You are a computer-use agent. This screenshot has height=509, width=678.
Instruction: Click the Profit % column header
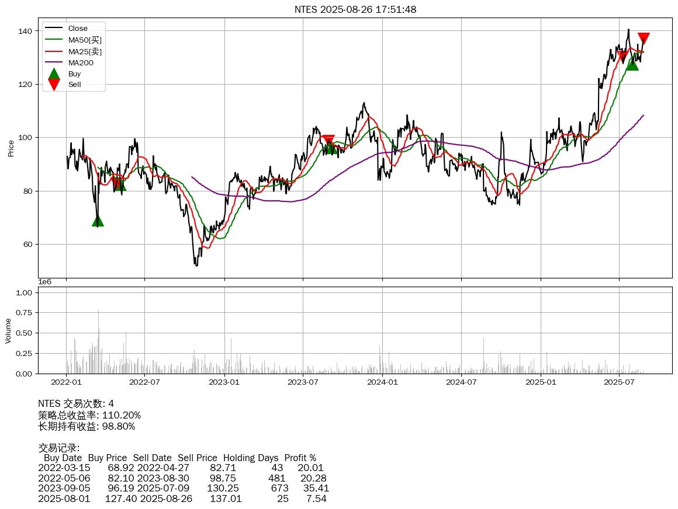(x=300, y=458)
